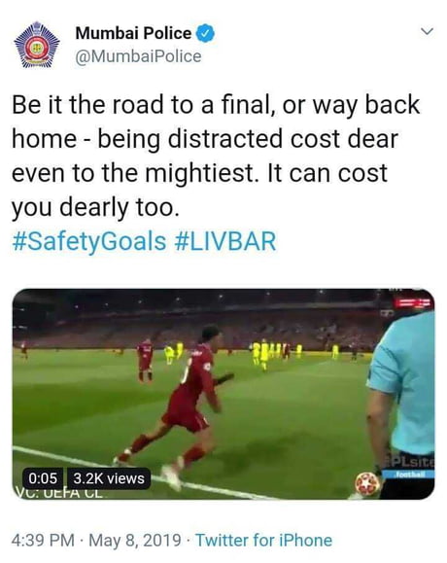Click the blue verified badge icon
Screen dimensions: 447x563
click(x=206, y=33)
